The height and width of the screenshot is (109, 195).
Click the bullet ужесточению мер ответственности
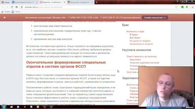pos(53,26)
